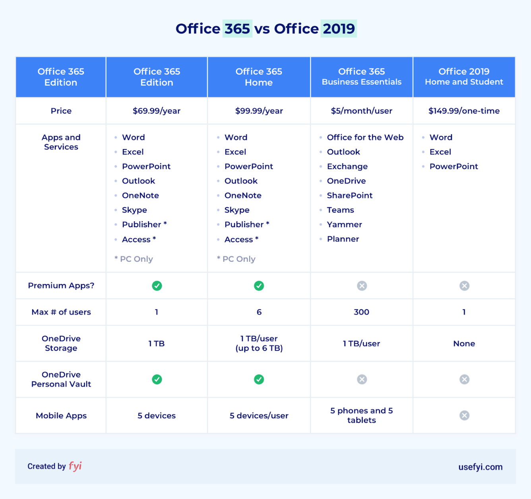Click Outlook in Business Essentials list
Image resolution: width=531 pixels, height=499 pixels.
343,152
